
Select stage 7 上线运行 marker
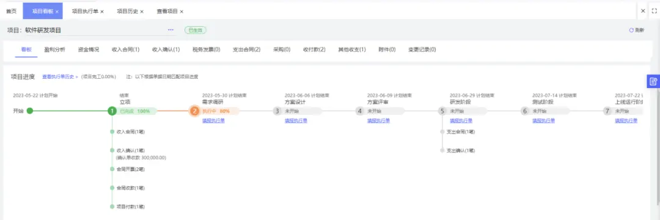pyautogui.click(x=607, y=111)
